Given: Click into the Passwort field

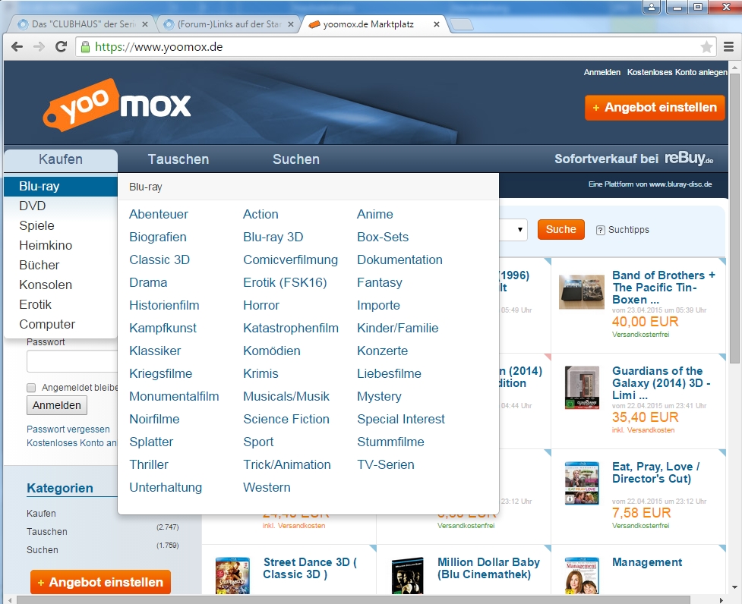Looking at the screenshot, I should pyautogui.click(x=72, y=361).
